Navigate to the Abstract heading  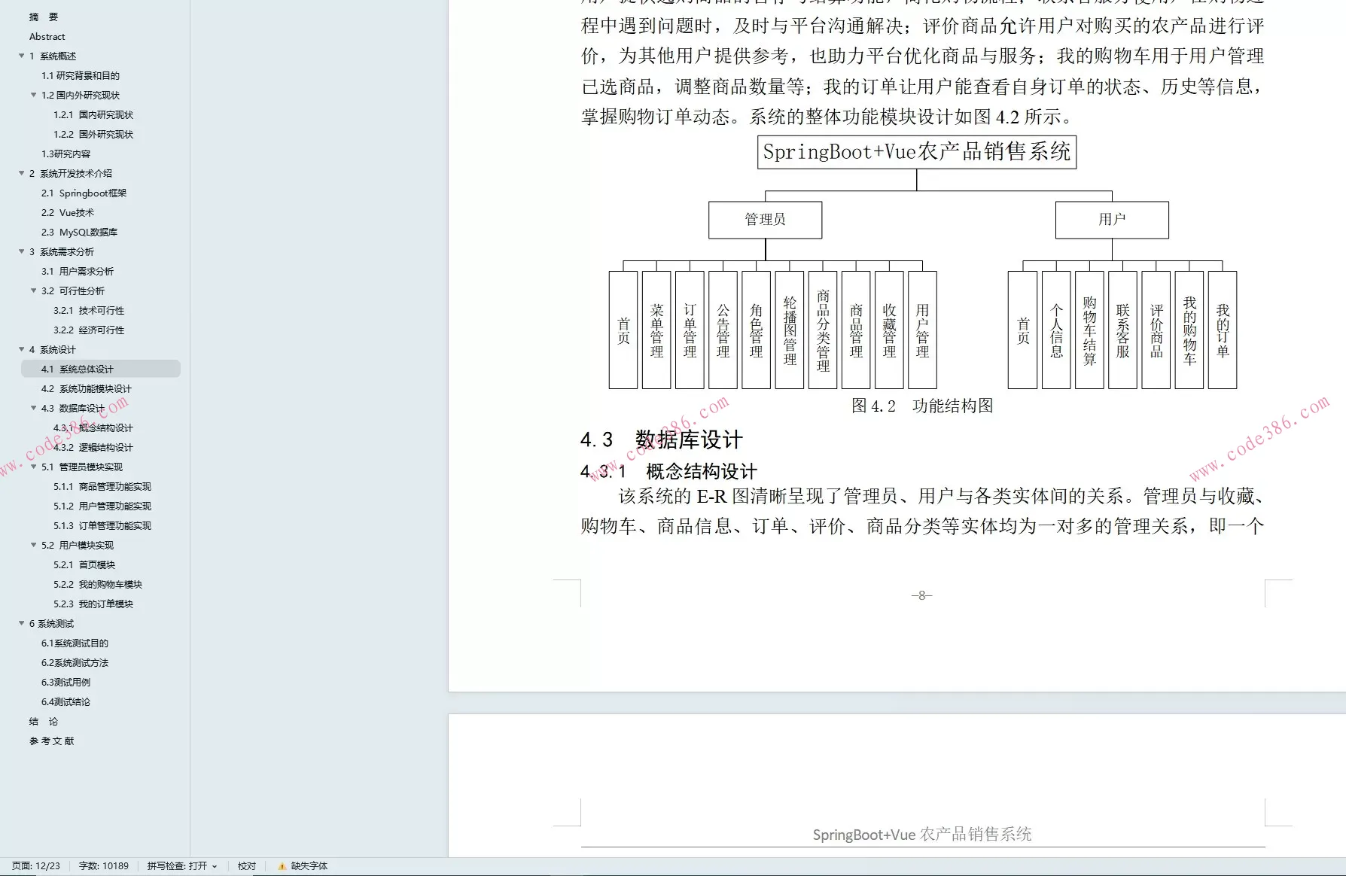click(47, 36)
